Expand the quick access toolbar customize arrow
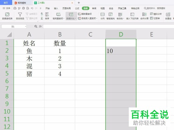Viewport: 174px width, 130px height. click(x=40, y=8)
